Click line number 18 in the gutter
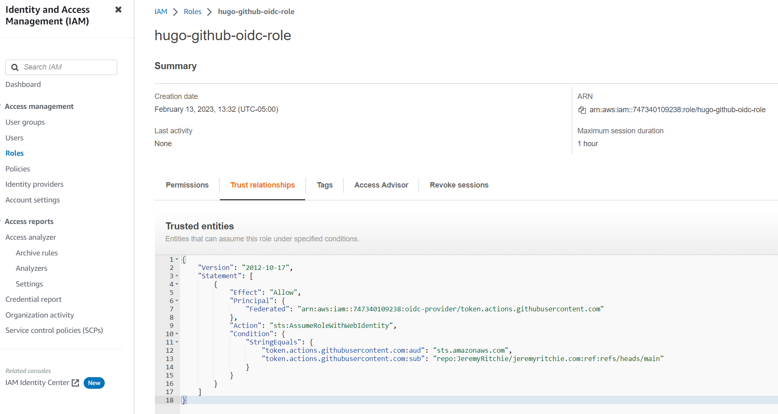Image resolution: width=778 pixels, height=414 pixels. (x=170, y=400)
